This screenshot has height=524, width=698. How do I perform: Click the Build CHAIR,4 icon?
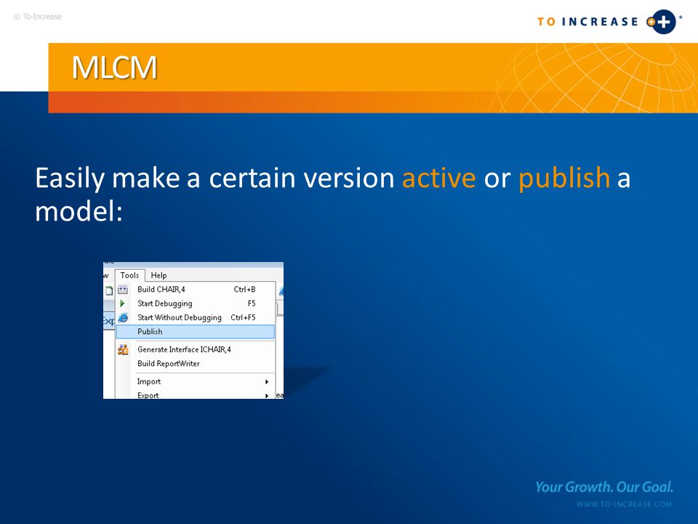coord(123,290)
